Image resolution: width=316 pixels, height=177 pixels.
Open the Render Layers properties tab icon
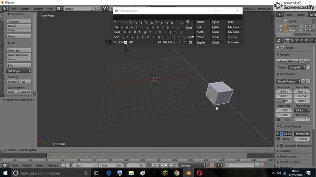click(292, 40)
